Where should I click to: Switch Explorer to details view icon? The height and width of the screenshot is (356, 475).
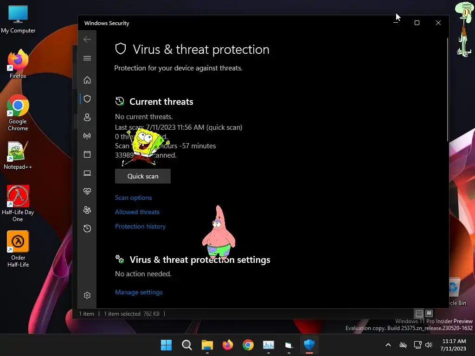(x=419, y=314)
